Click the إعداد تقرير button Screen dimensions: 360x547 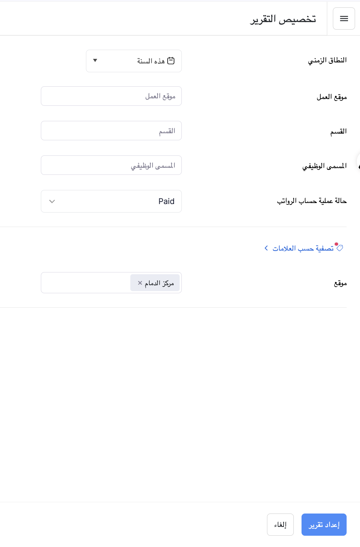point(324,524)
